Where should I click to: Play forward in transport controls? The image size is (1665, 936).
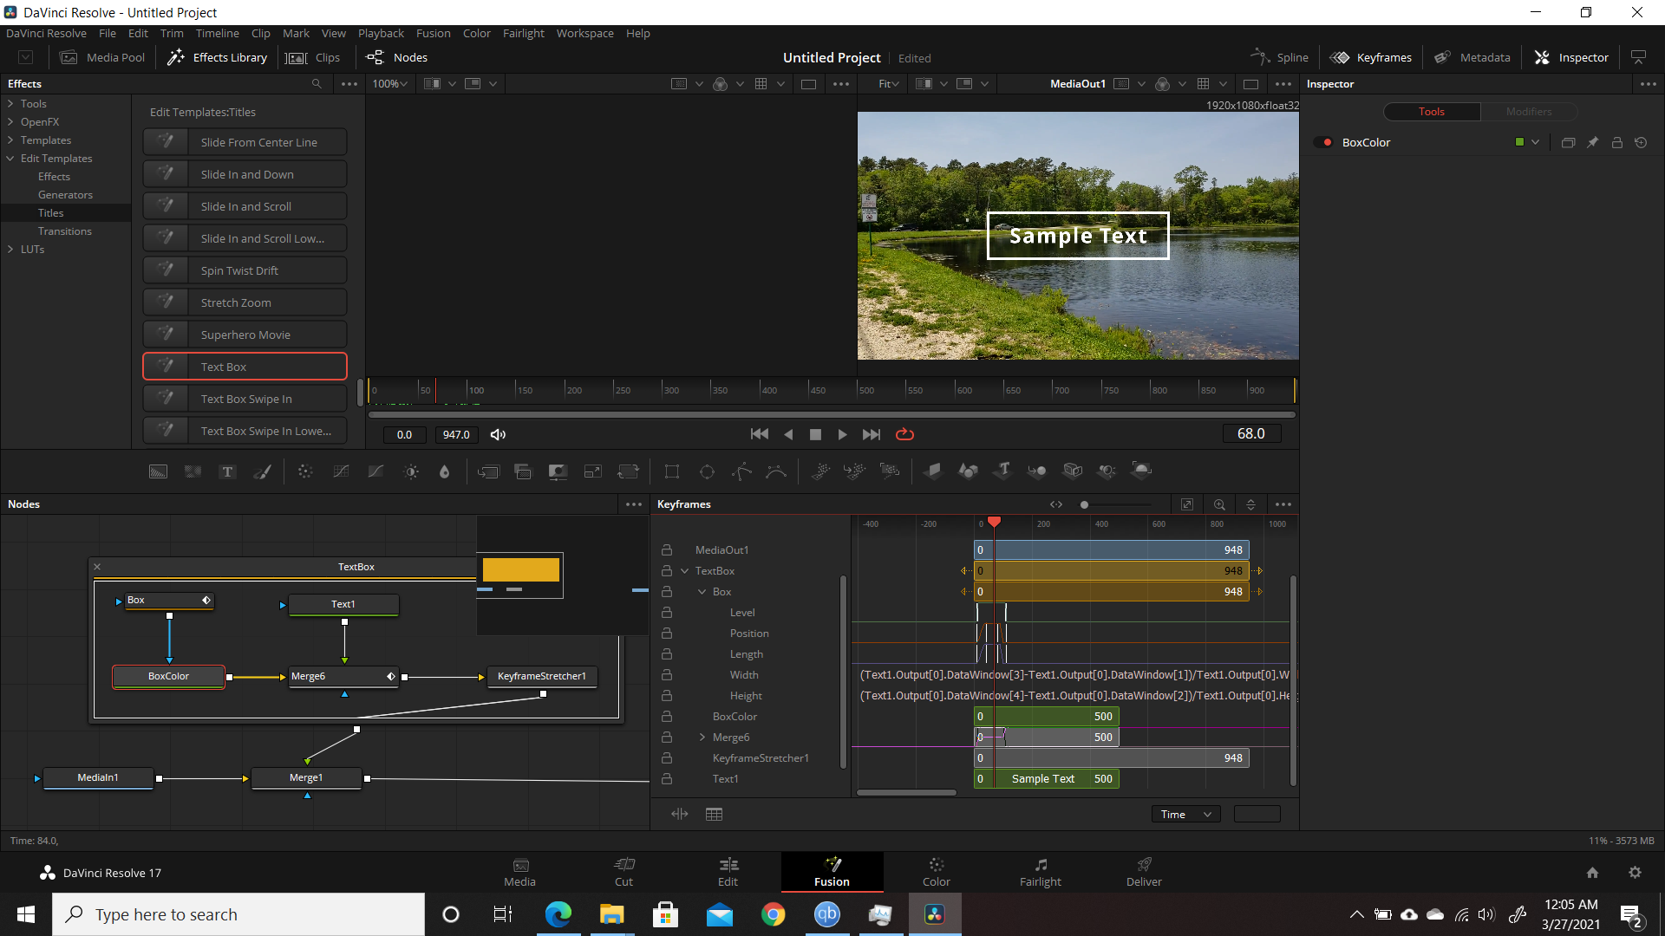click(842, 434)
